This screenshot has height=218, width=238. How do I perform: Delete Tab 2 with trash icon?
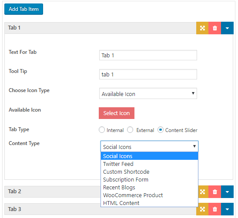(x=215, y=192)
